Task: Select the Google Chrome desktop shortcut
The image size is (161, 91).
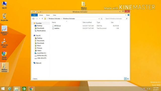Action: click(4, 55)
